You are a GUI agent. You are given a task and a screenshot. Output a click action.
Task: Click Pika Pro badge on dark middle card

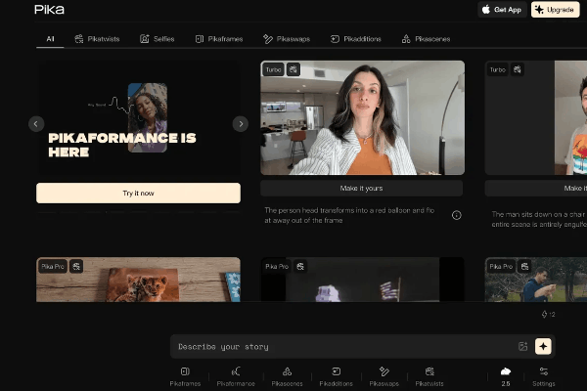[277, 267]
